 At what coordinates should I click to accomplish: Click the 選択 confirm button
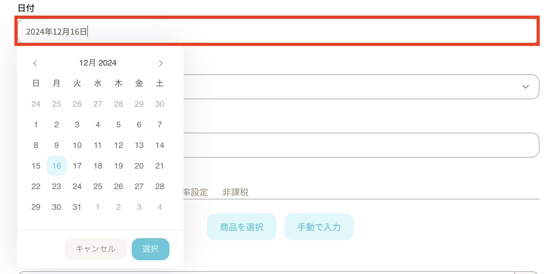150,249
